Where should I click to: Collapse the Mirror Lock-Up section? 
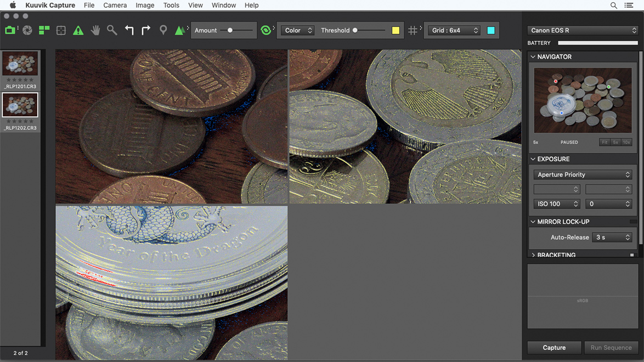(x=533, y=222)
